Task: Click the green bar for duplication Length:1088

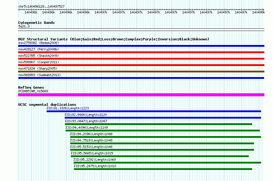Action: tap(166, 137)
